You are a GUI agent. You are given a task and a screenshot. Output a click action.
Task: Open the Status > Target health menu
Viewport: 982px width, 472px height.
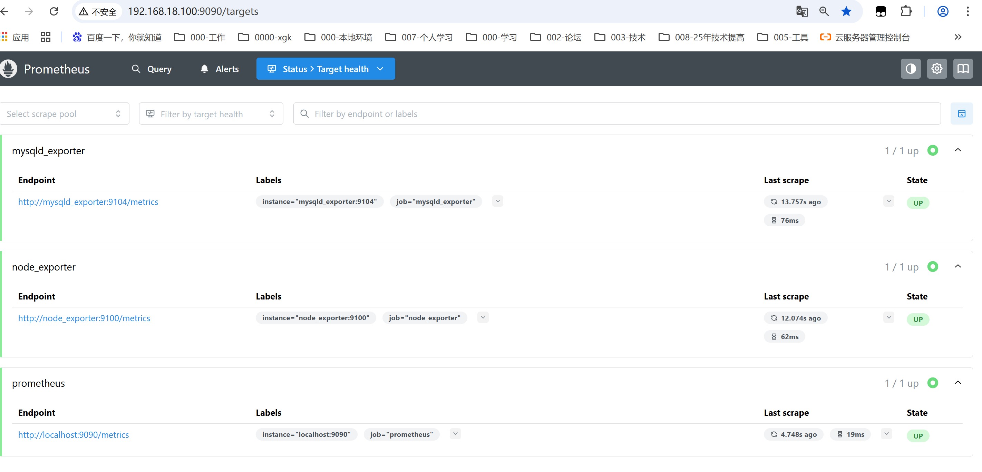(325, 69)
